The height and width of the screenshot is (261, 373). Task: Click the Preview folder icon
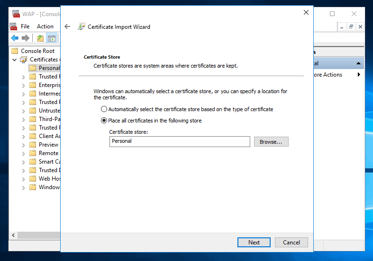pos(33,145)
